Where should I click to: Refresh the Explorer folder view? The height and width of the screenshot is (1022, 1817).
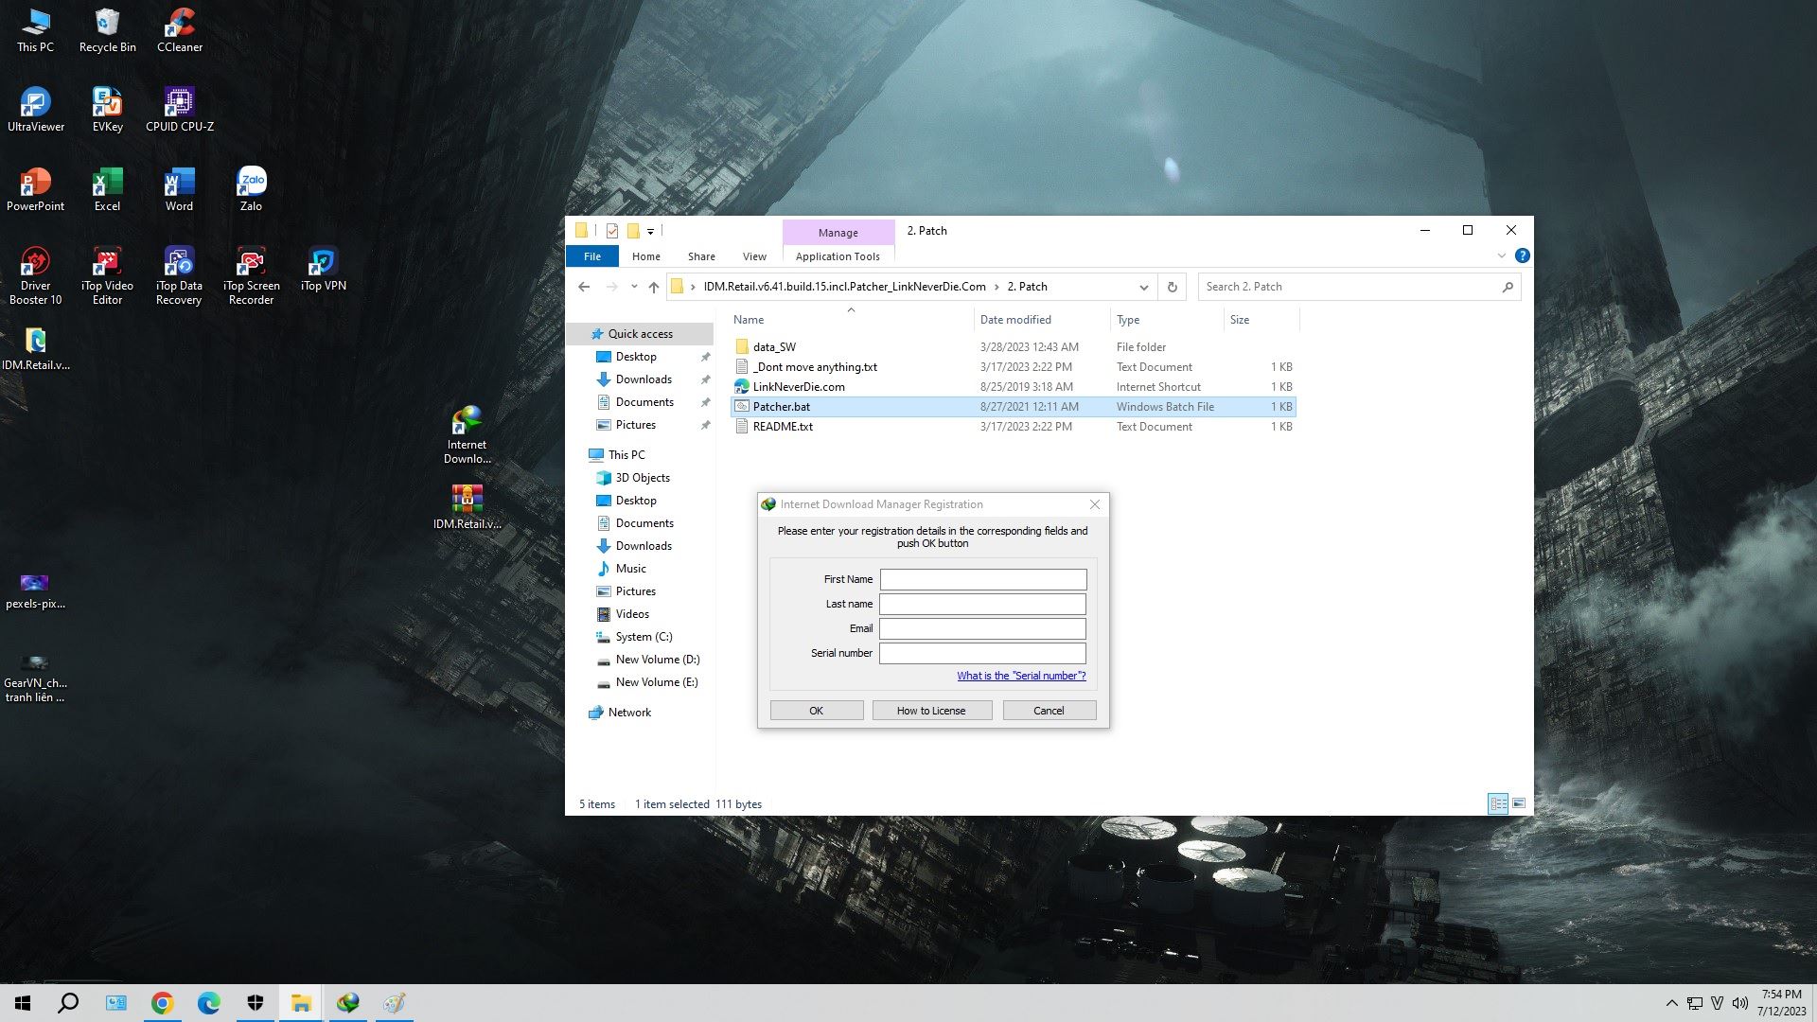point(1172,287)
